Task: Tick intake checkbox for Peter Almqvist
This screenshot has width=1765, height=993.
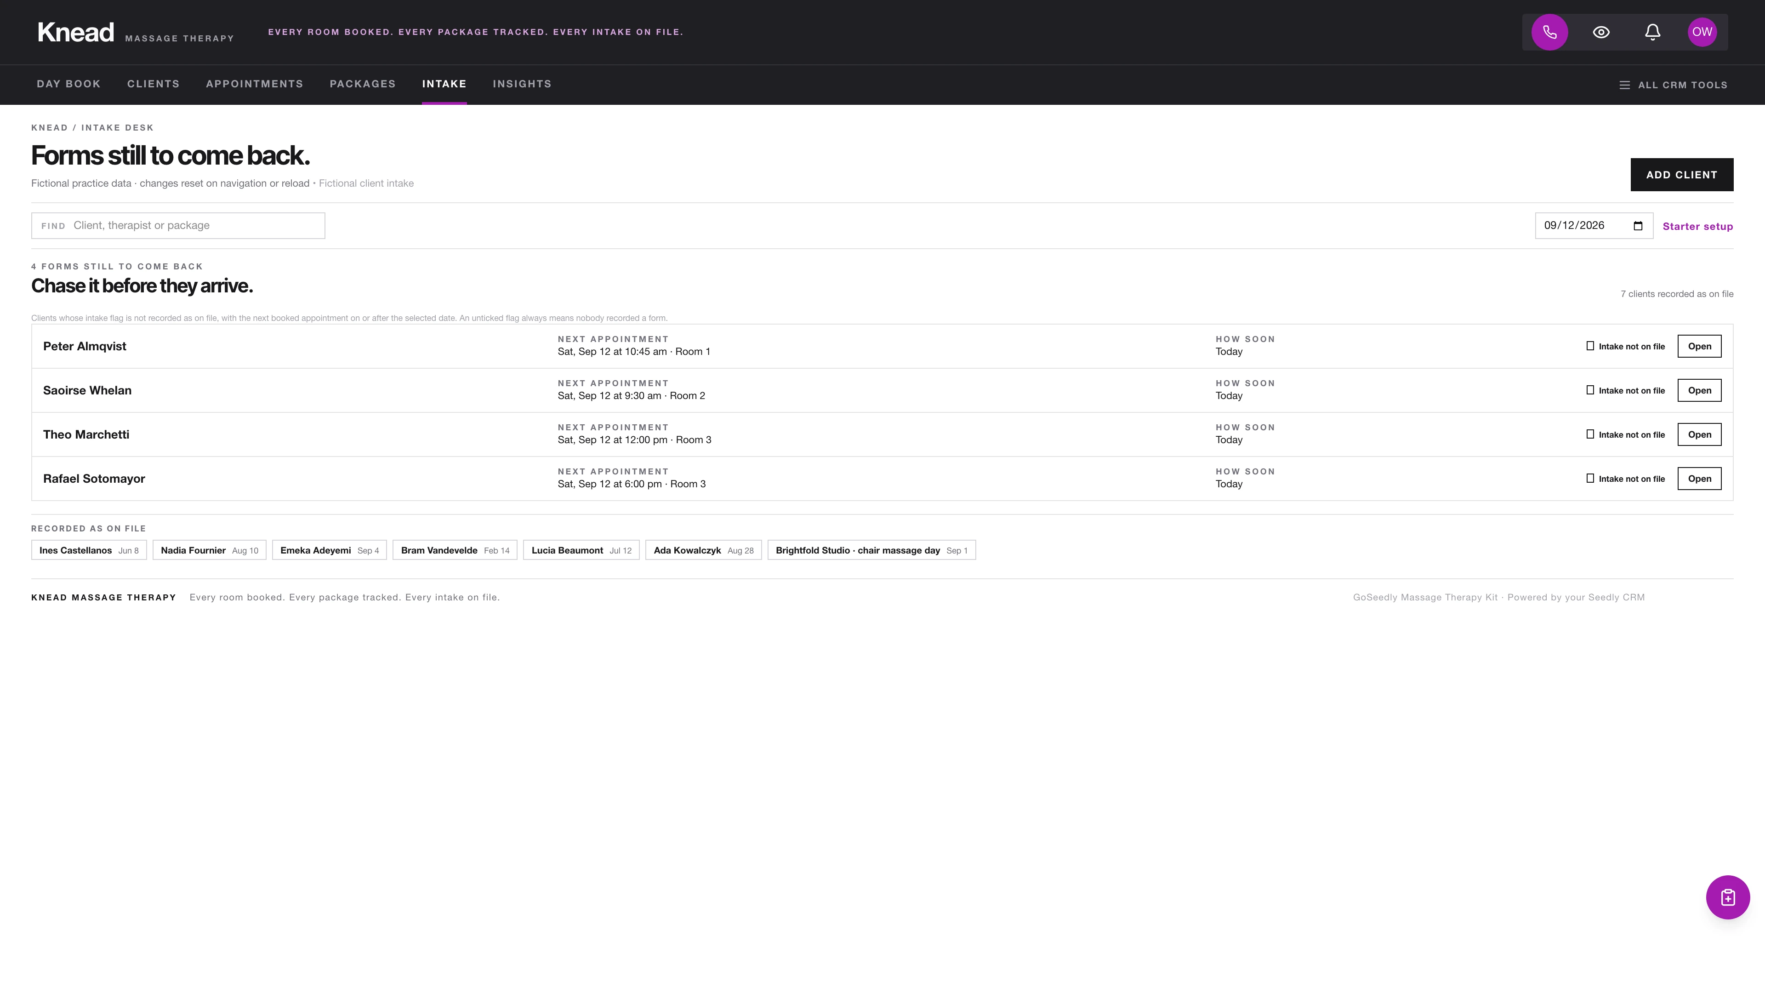Action: pos(1590,346)
